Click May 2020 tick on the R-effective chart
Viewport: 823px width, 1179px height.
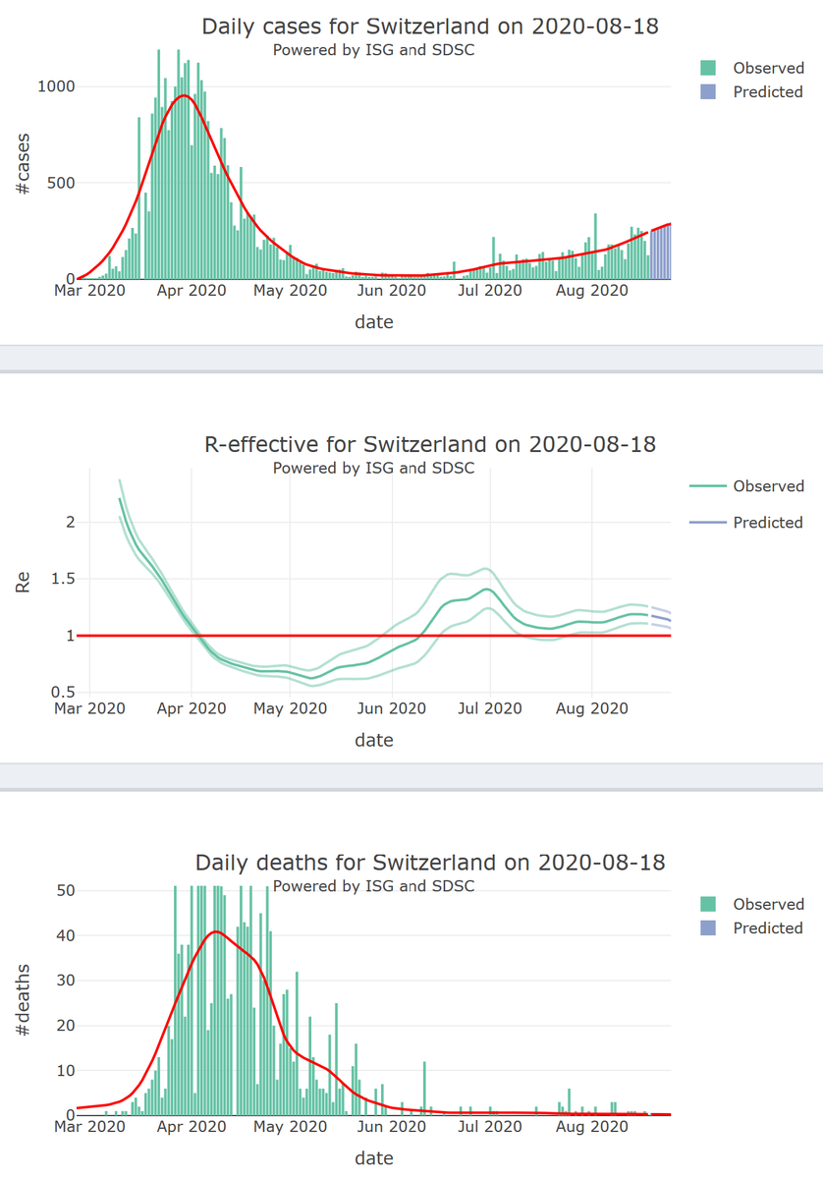tap(290, 708)
